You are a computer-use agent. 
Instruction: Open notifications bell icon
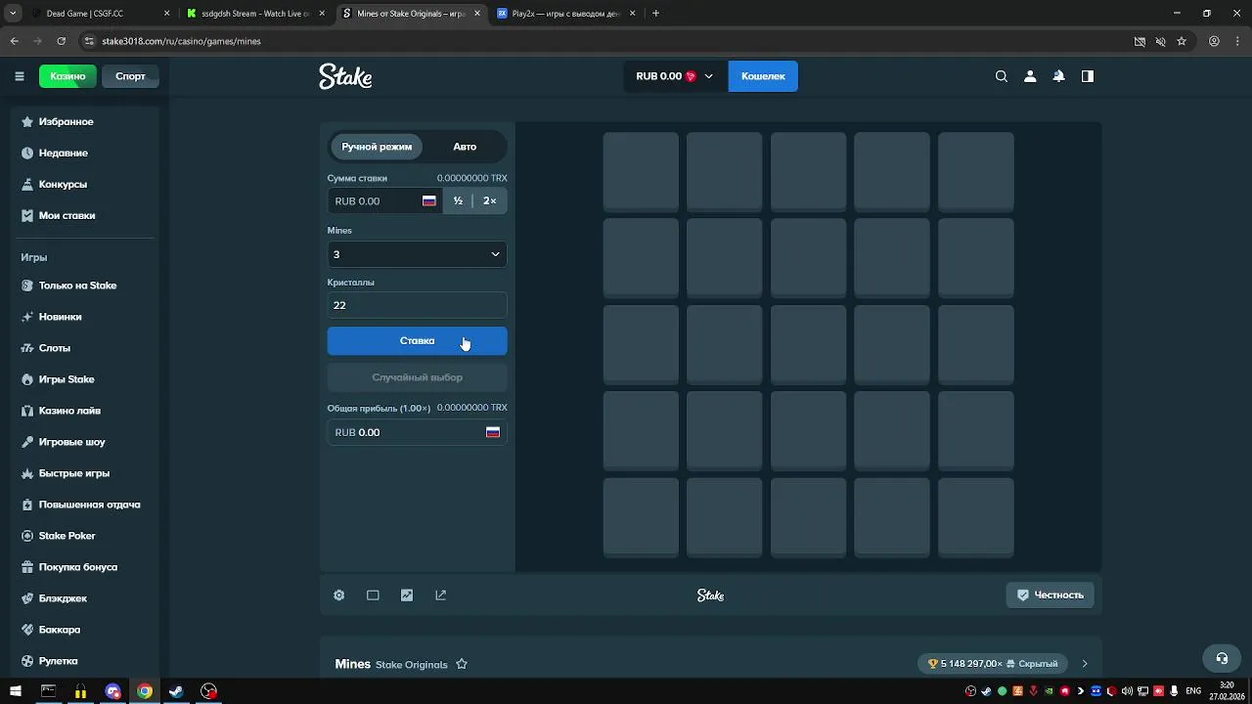1058,76
